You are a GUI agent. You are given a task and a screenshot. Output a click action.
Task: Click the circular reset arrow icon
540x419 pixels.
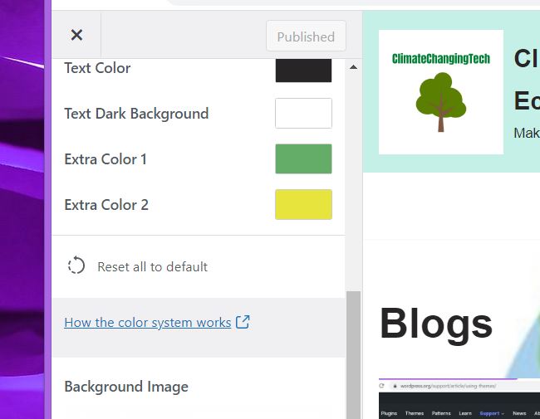76,266
